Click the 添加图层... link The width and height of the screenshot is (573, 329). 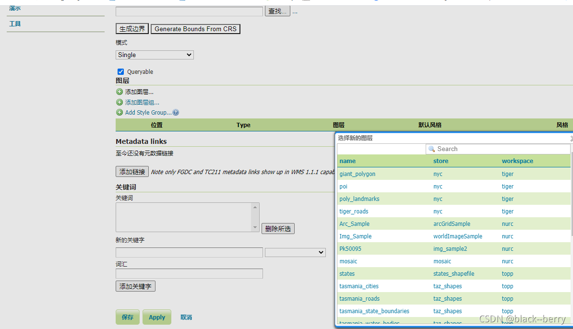click(x=139, y=92)
